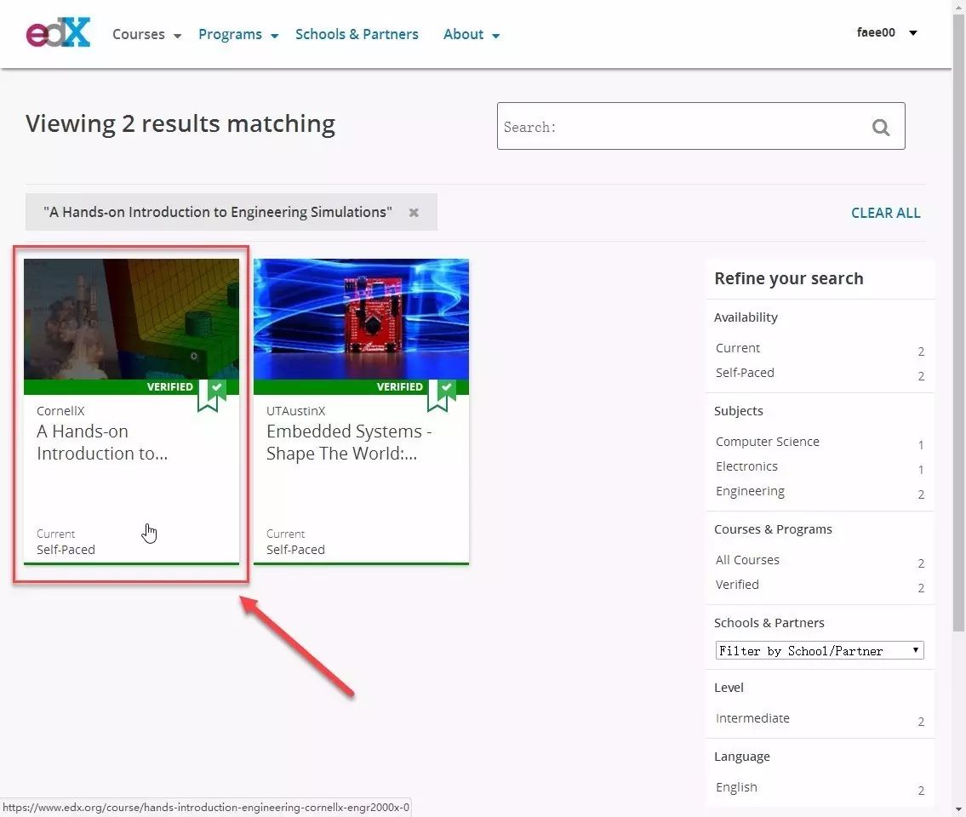Select the Intermediate level filter
Image resolution: width=966 pixels, height=817 pixels.
[752, 718]
